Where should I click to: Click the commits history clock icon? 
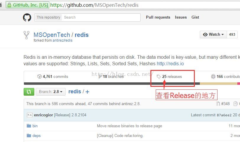pos(40,76)
